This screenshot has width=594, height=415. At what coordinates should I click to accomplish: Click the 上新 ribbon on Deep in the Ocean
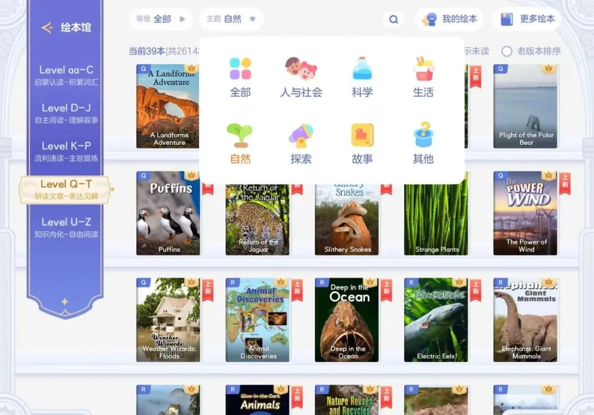click(387, 290)
